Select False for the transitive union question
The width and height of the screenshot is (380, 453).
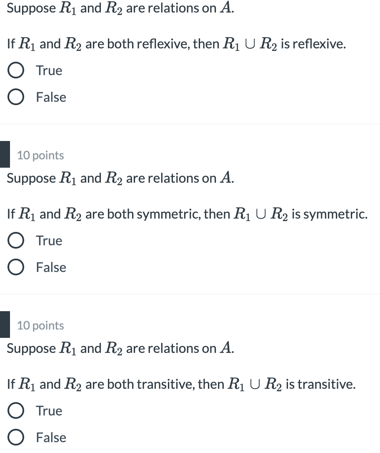[15, 437]
